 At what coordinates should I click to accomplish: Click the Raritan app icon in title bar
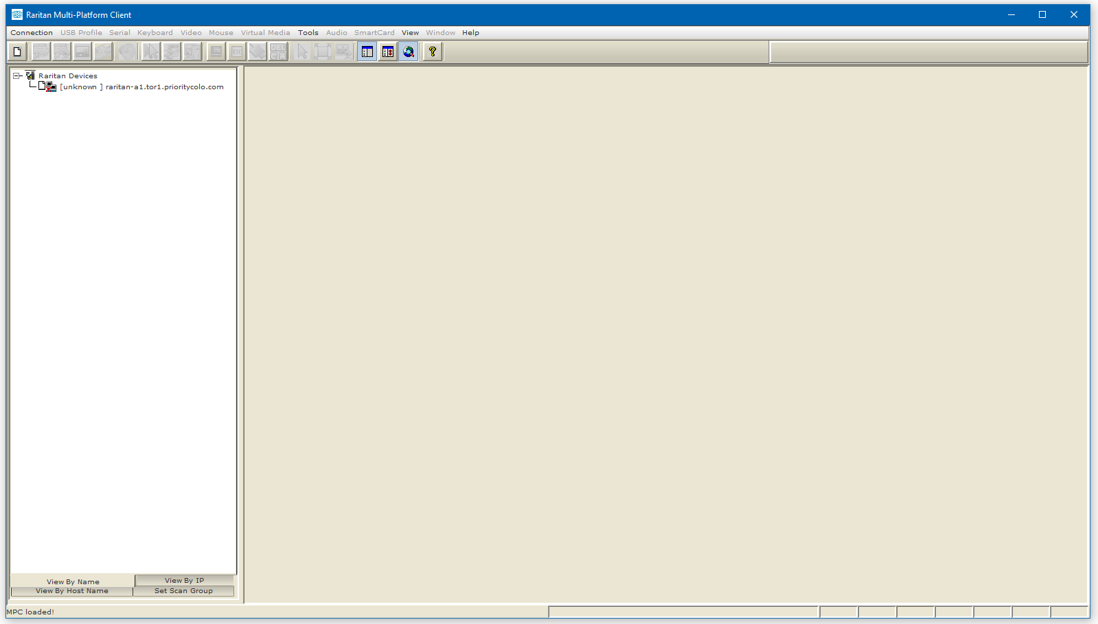[17, 14]
